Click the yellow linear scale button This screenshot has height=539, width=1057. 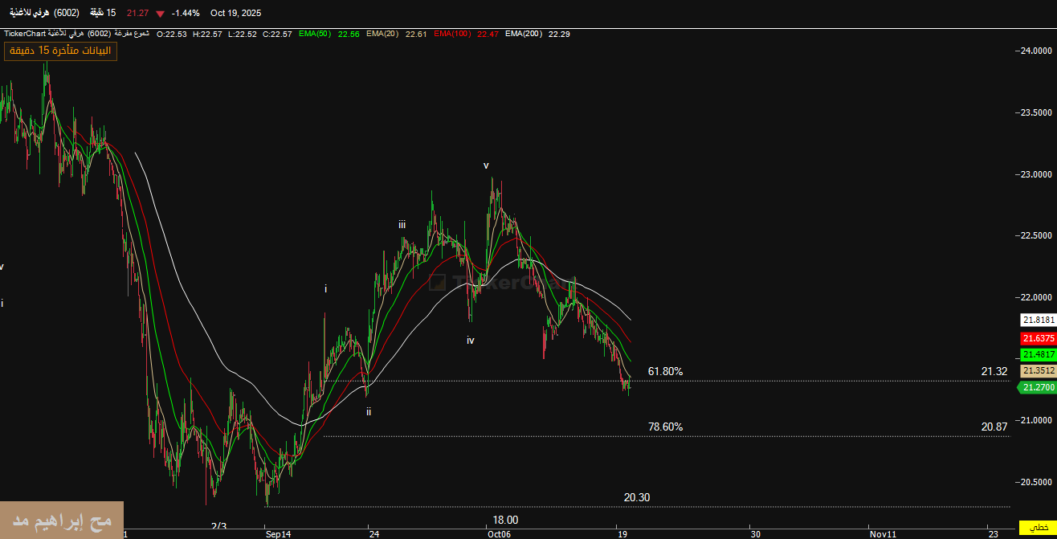point(1036,528)
